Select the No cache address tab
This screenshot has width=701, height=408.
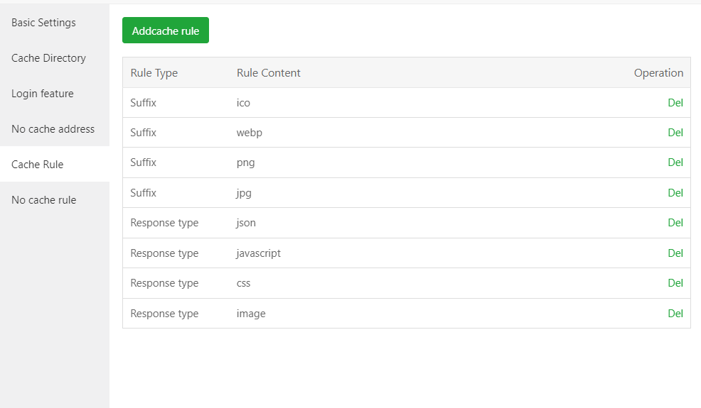(x=53, y=129)
